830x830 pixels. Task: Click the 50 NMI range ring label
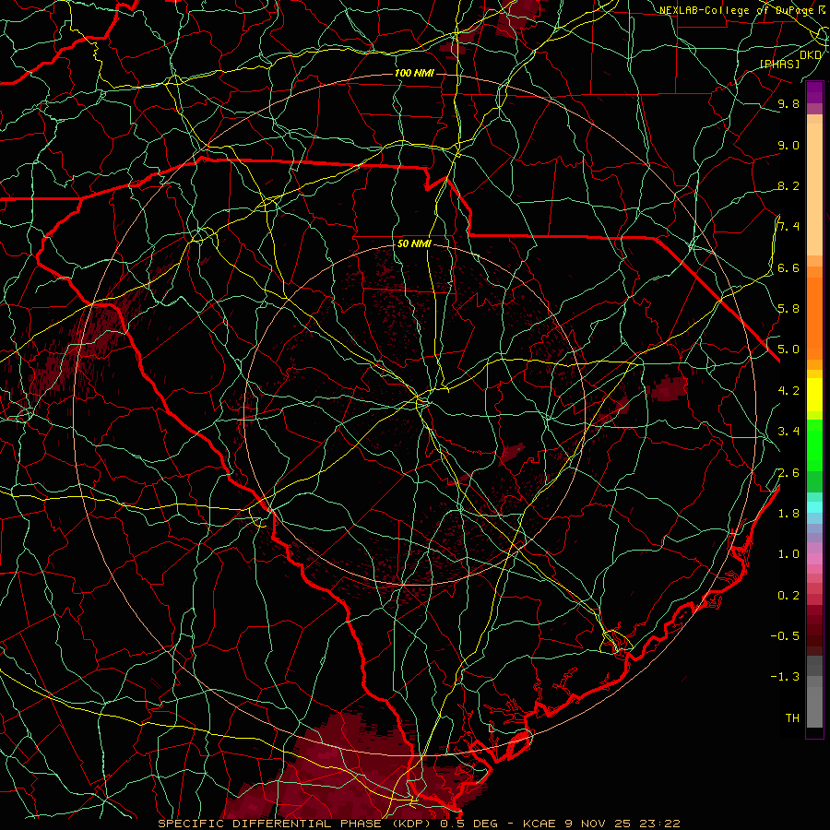[414, 243]
